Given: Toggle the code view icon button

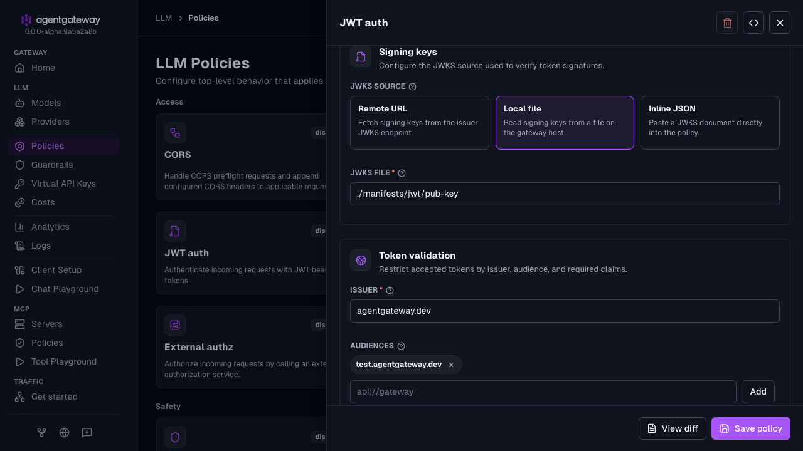Looking at the screenshot, I should click(753, 23).
